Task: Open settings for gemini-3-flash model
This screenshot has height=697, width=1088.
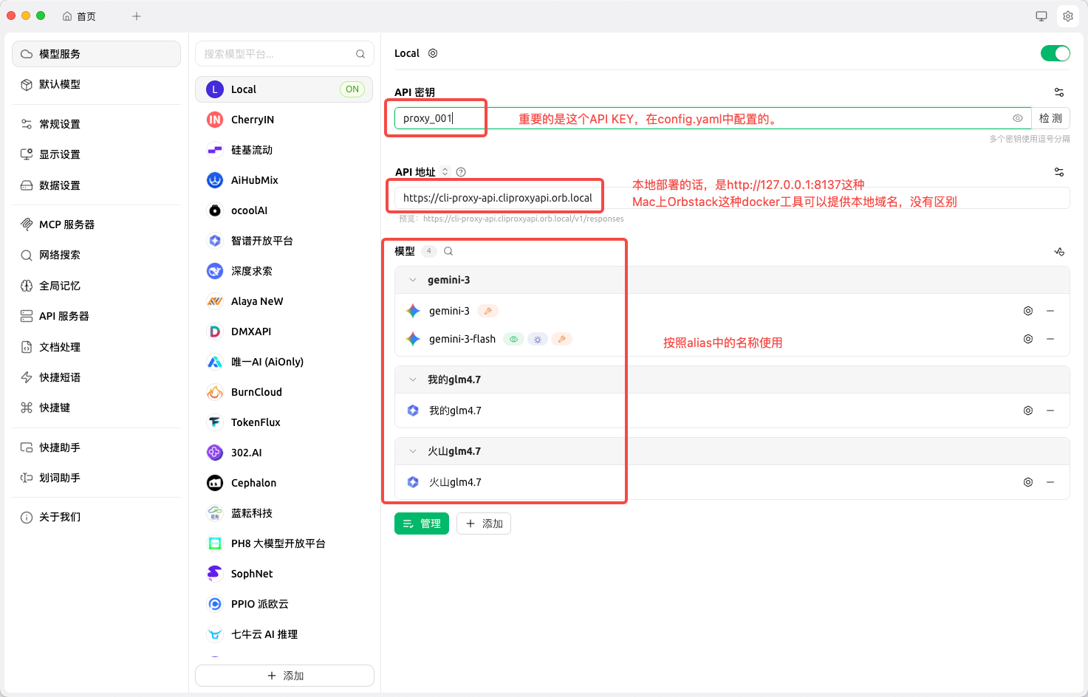Action: [1028, 339]
